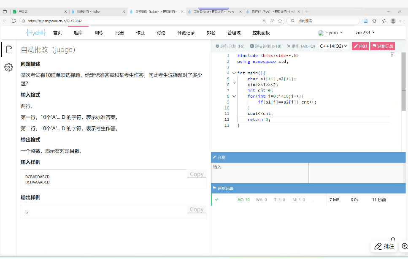Click the 输入 self-test input box

pos(259,173)
